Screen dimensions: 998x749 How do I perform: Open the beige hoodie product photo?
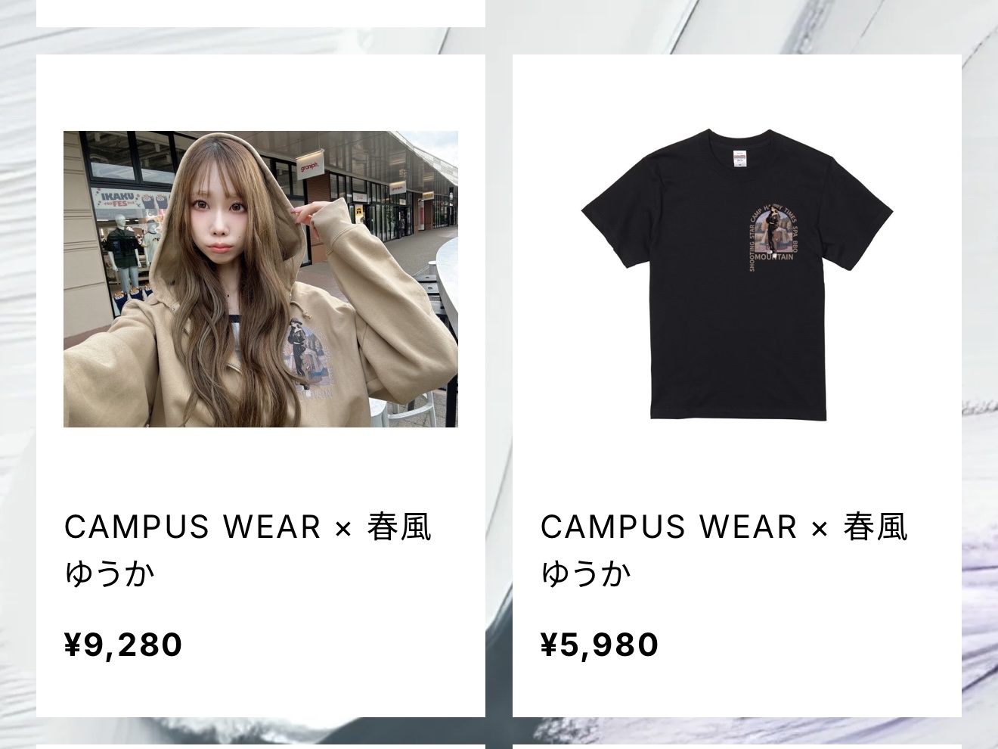click(261, 279)
